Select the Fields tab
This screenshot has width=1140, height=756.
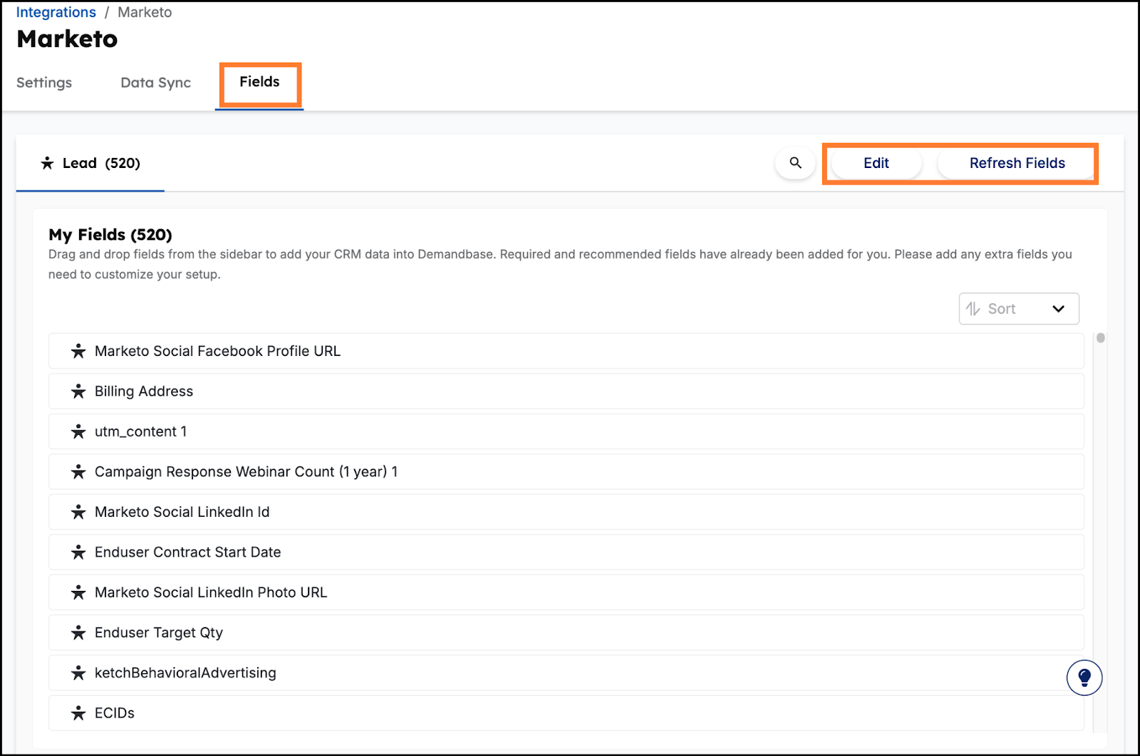259,82
